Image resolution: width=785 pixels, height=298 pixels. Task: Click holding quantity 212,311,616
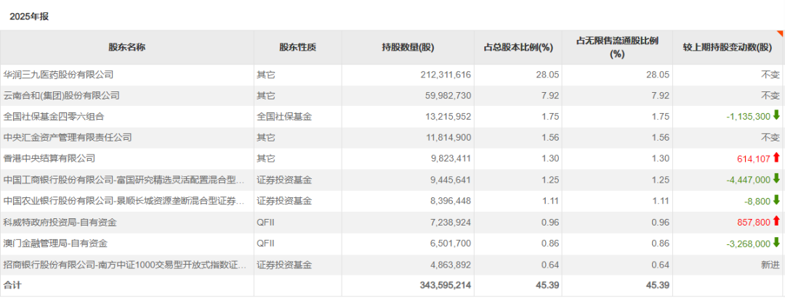[446, 75]
